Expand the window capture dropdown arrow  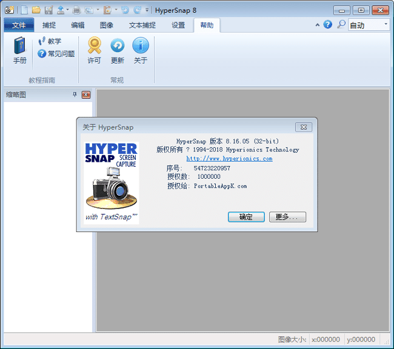[98, 10]
